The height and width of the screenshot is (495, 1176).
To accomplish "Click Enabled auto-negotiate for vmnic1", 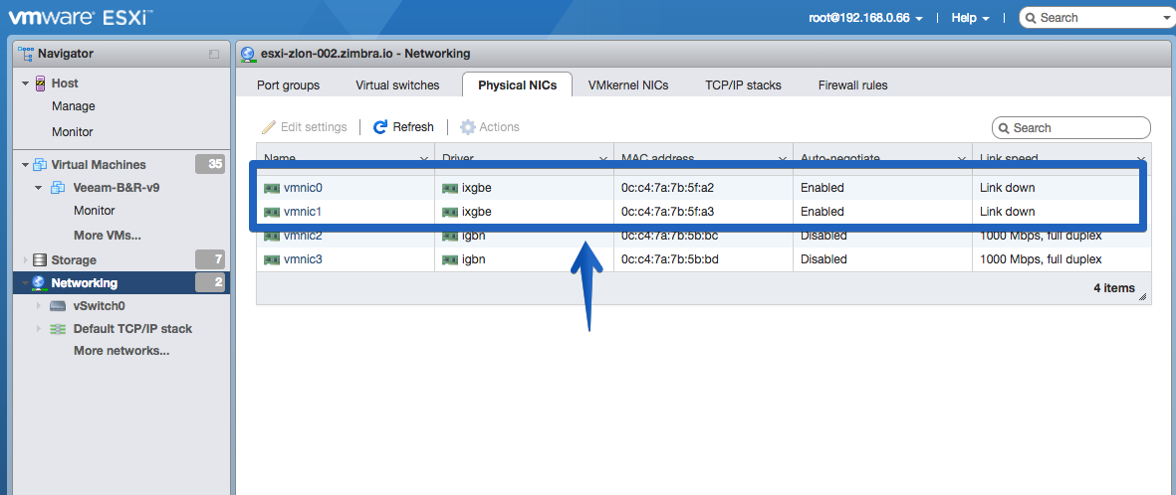I will (x=822, y=212).
